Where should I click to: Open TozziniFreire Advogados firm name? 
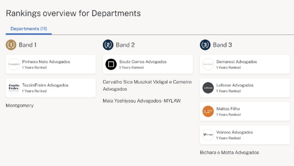[45, 85]
